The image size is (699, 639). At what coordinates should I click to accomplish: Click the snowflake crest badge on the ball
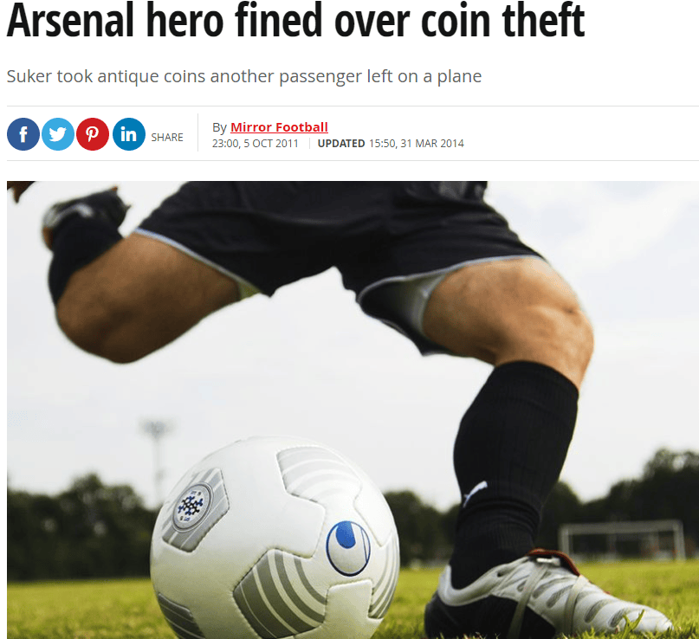[193, 507]
